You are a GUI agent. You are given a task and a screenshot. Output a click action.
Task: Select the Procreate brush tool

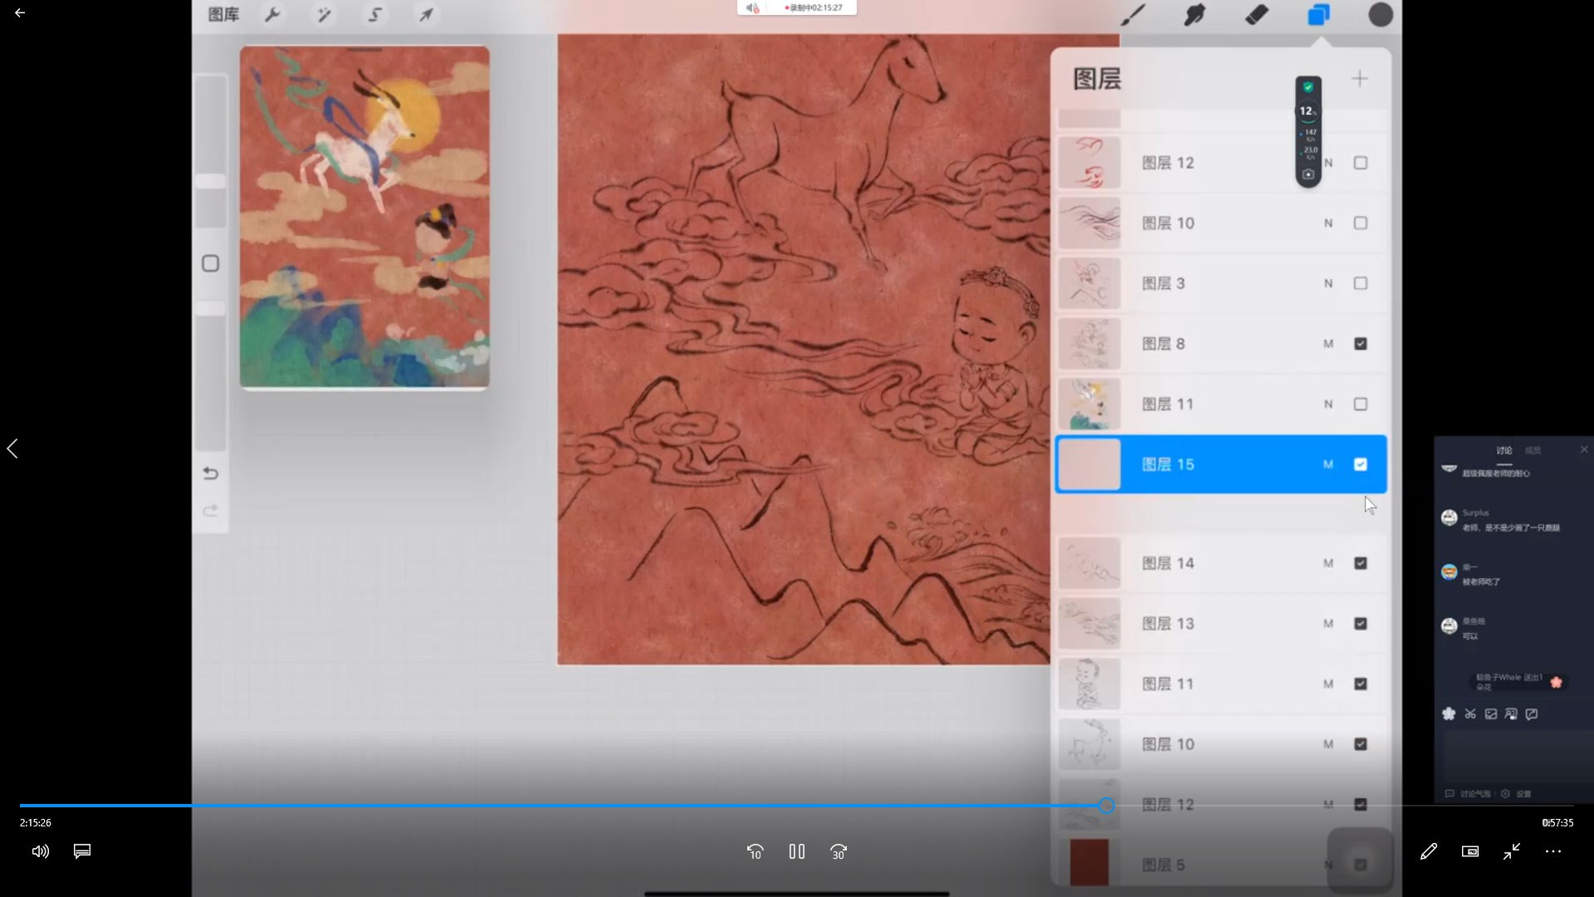click(1133, 15)
